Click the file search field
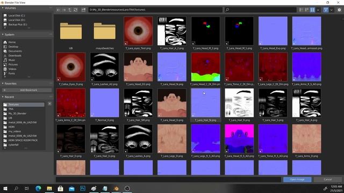This screenshot has width=344, height=193. click(260, 10)
